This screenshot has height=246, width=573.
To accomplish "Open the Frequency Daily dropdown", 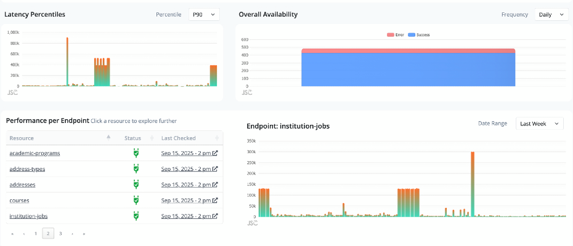I will click(551, 14).
